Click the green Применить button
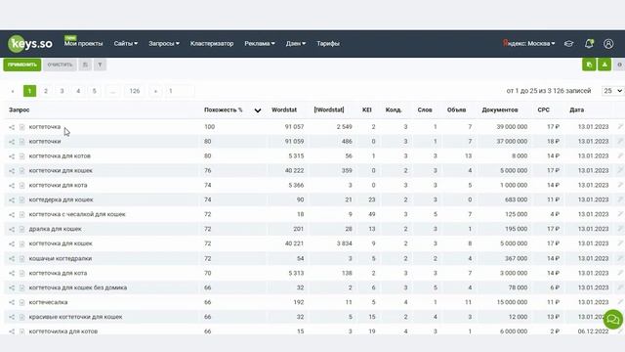The image size is (625, 352). pos(22,65)
